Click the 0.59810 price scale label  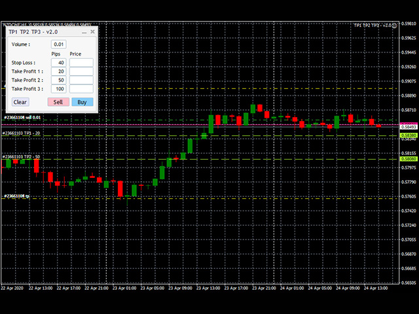[x=409, y=24]
